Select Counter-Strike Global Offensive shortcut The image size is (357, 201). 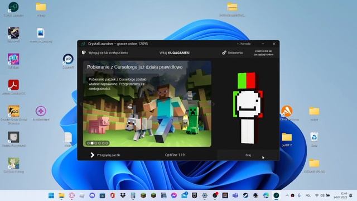(13, 115)
